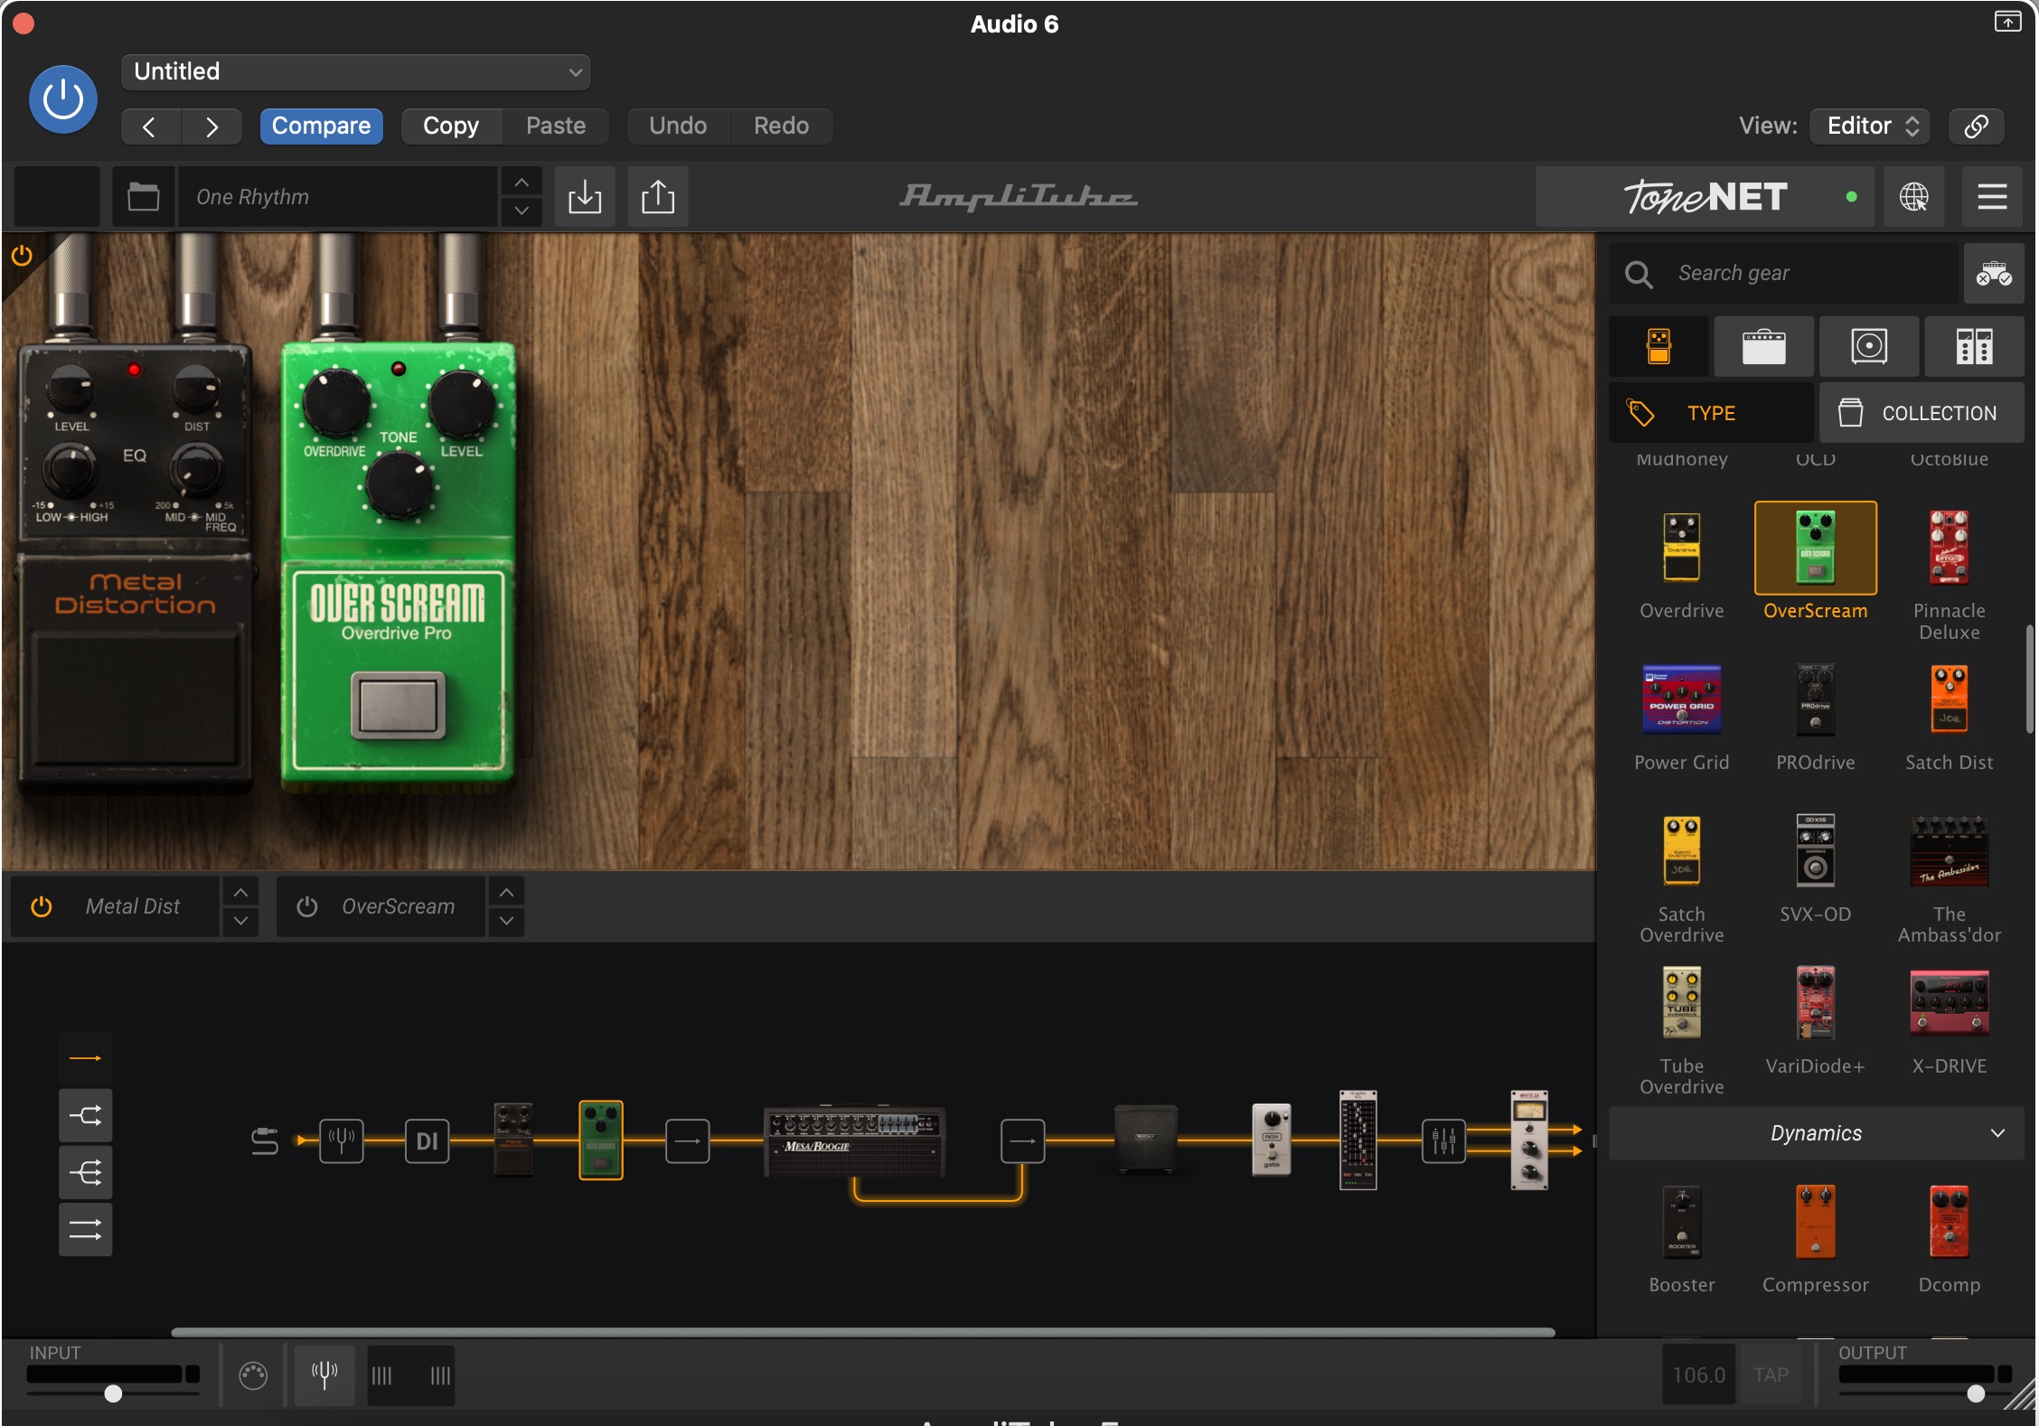Click the link chain icon
Viewport: 2039px width, 1426px height.
pyautogui.click(x=1977, y=127)
